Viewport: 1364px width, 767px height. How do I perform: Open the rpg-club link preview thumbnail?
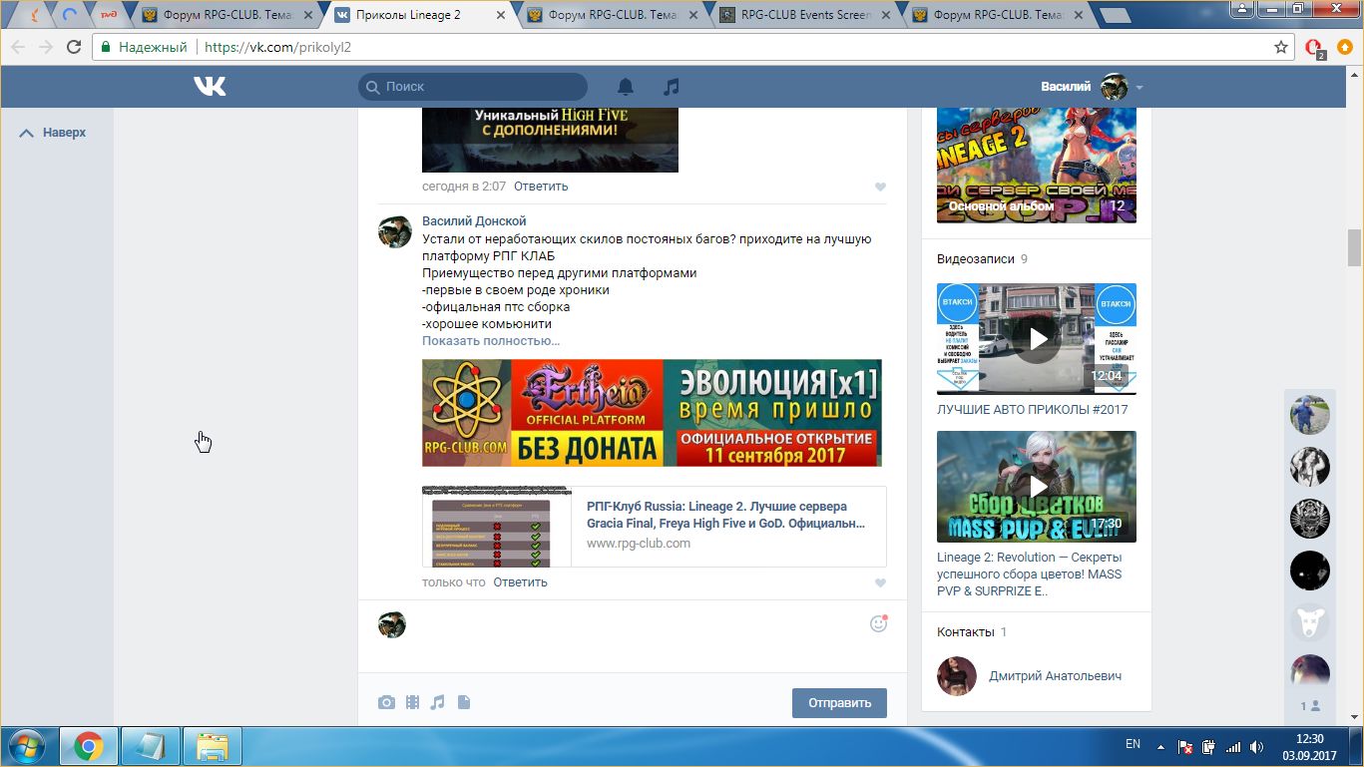497,527
